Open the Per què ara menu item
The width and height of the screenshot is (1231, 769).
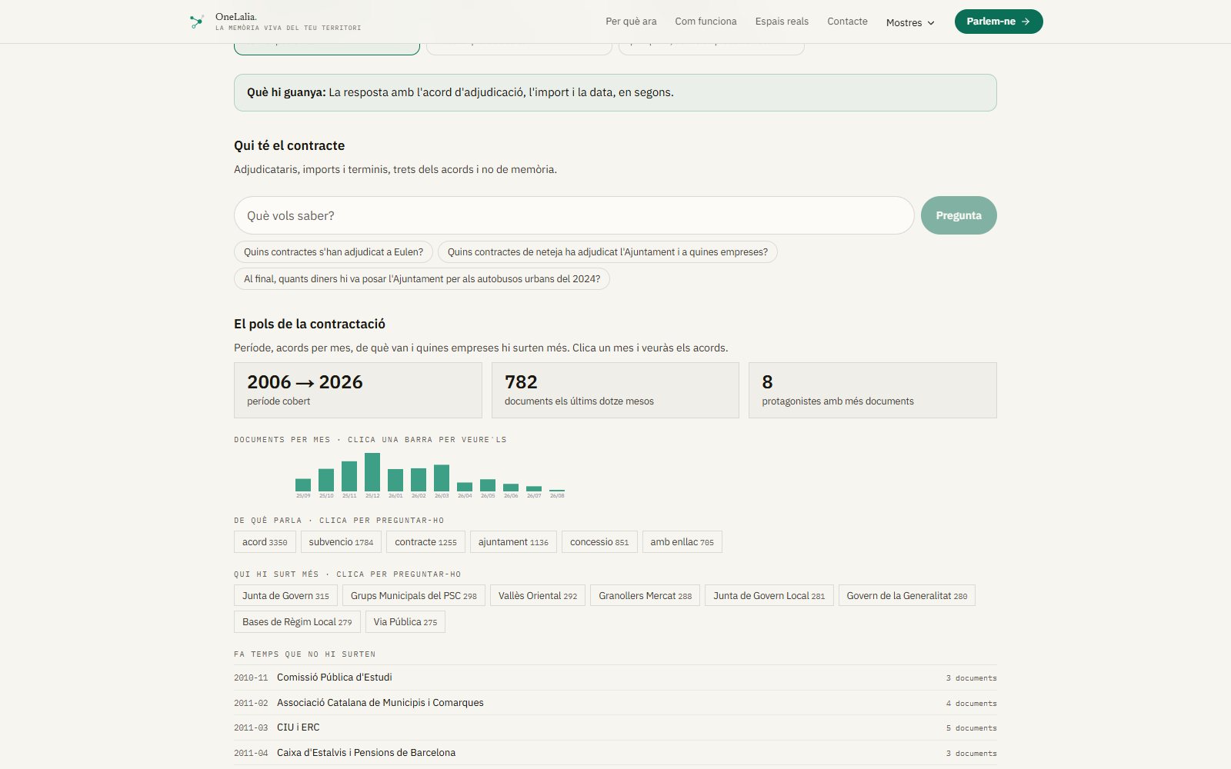coord(631,22)
